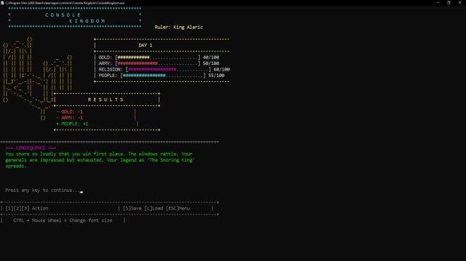
Task: Click the 'DAY 1' header
Action: click(x=145, y=45)
